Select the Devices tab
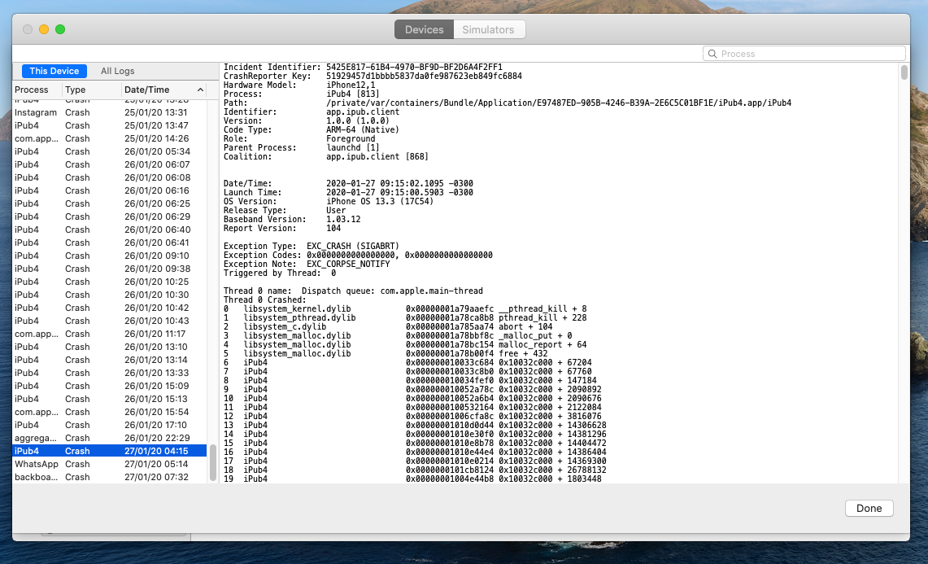This screenshot has height=564, width=928. tap(424, 30)
